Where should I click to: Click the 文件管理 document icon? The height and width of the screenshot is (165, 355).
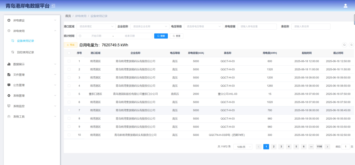click(9, 74)
